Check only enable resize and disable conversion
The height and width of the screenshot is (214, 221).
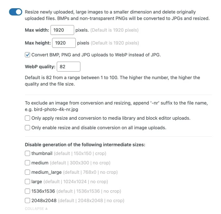pyautogui.click(x=28, y=128)
